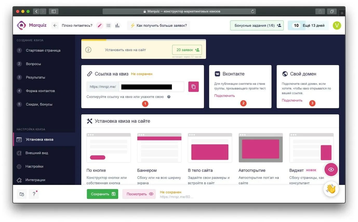Click 'Подключить' under Вконтакте
The height and width of the screenshot is (222, 358).
pos(224,96)
